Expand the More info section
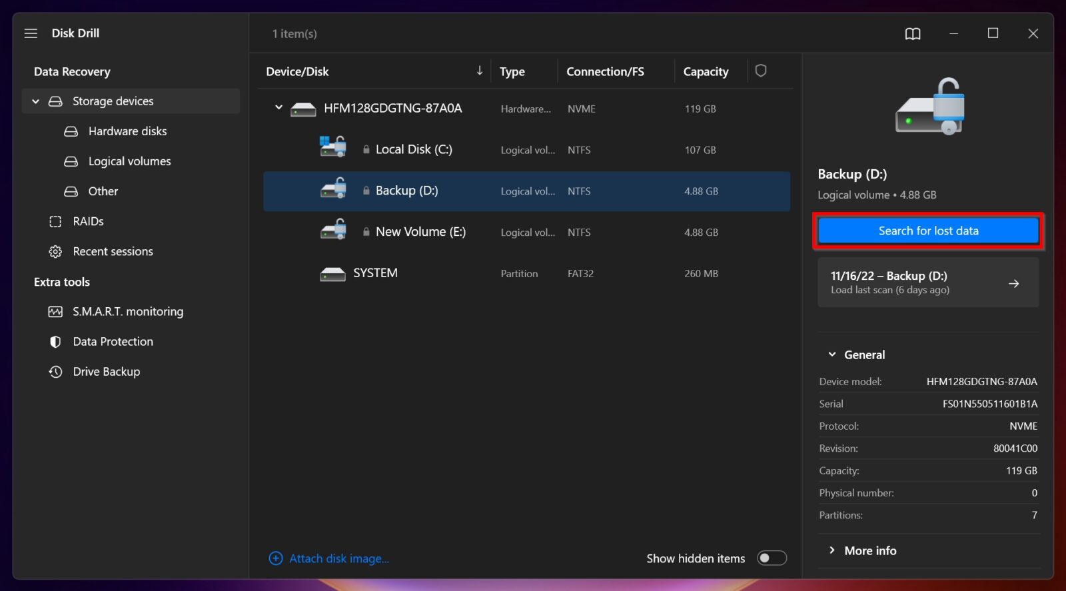 pyautogui.click(x=832, y=550)
